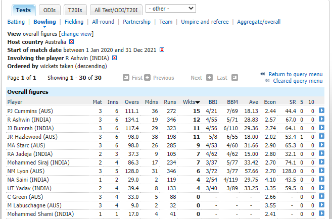Click the First page icon

(126, 78)
